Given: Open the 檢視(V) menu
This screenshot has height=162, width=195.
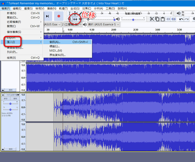Looking at the screenshot, I should 40,8.
